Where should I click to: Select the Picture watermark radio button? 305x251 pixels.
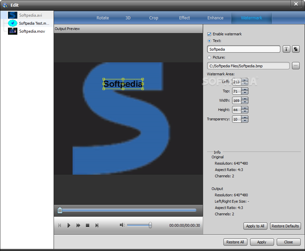(209, 57)
